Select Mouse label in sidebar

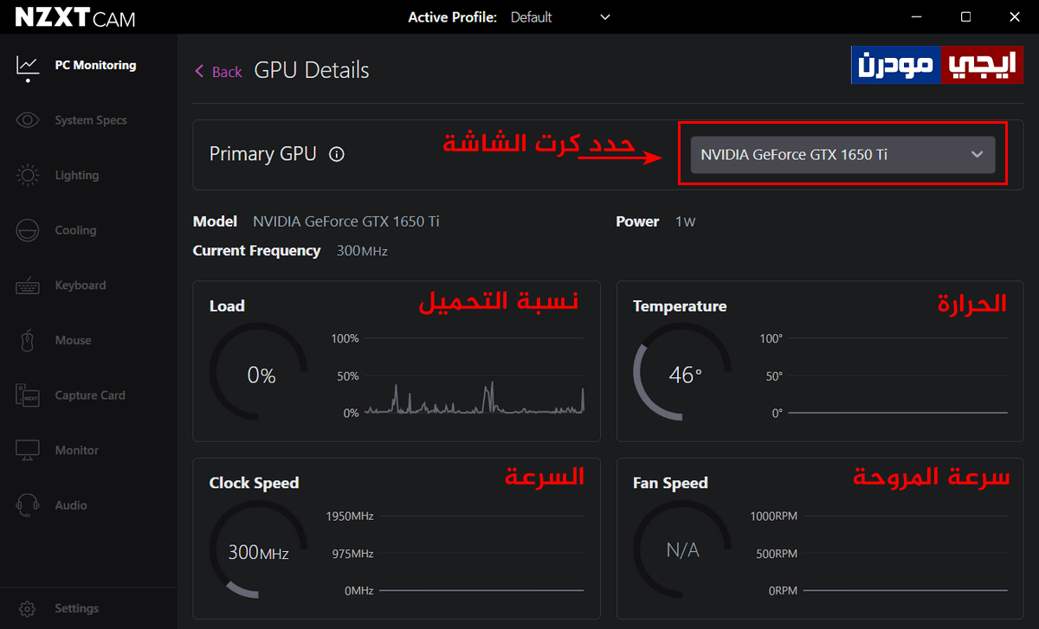(73, 340)
